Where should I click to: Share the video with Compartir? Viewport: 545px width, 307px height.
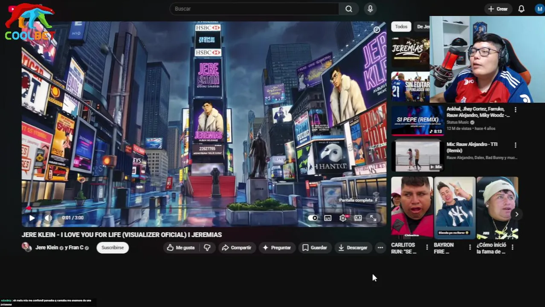pos(237,248)
